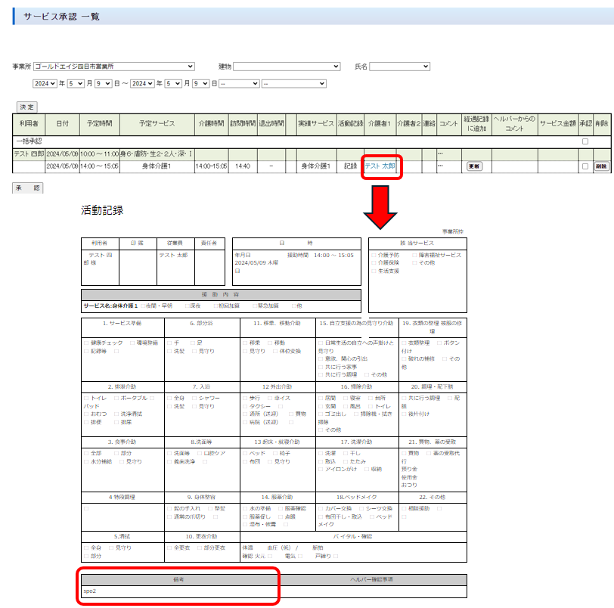The width and height of the screenshot is (614, 608).
Task: Open the comment ellipsis in the 身体介護1 row
Action: (440, 166)
